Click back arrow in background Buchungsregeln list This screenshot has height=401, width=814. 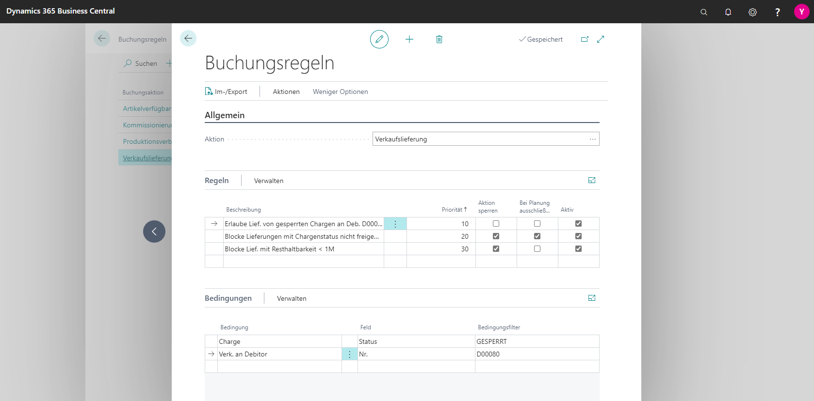pos(102,38)
